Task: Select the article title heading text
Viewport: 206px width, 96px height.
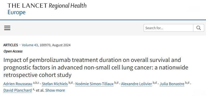Action: click(96, 68)
